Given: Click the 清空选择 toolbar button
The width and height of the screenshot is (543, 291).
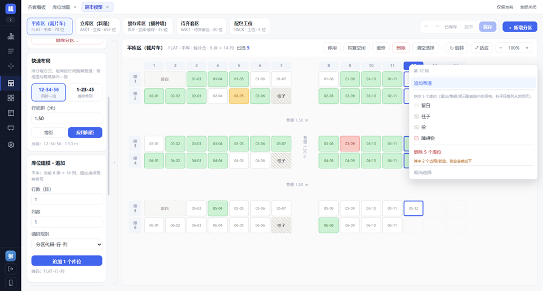Looking at the screenshot, I should pyautogui.click(x=425, y=48).
